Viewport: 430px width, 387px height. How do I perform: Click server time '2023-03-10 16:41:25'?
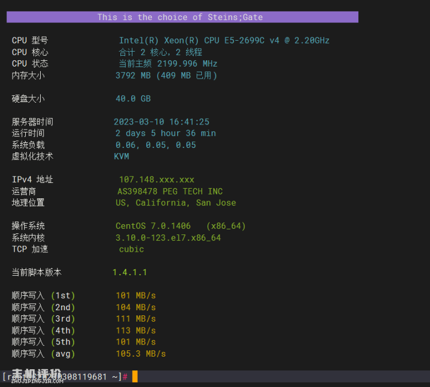tap(162, 122)
